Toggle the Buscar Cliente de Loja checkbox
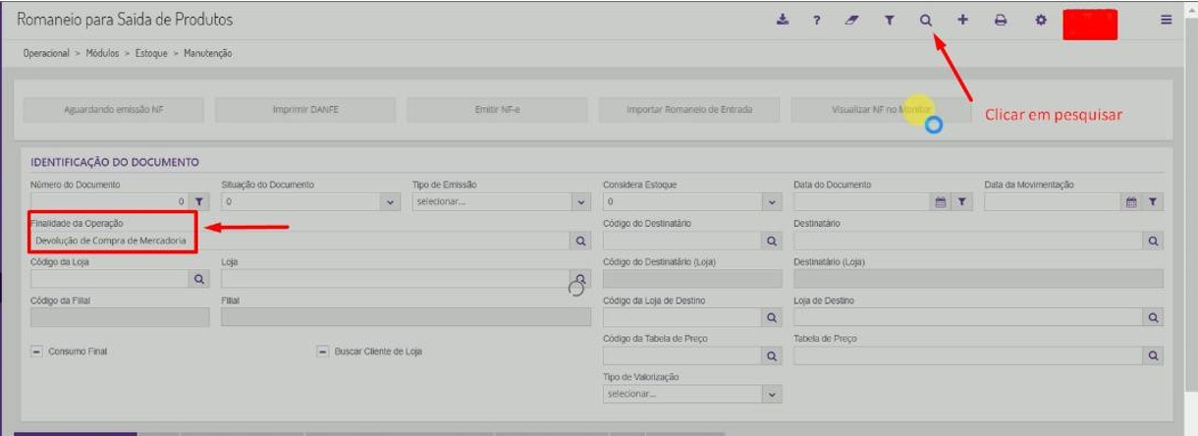 click(323, 352)
